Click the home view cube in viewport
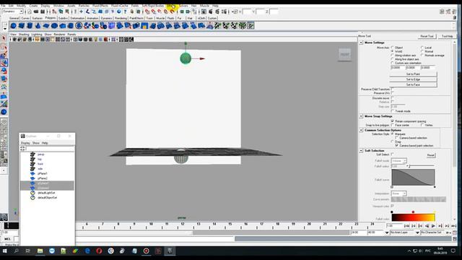The image size is (462, 260). point(344,55)
